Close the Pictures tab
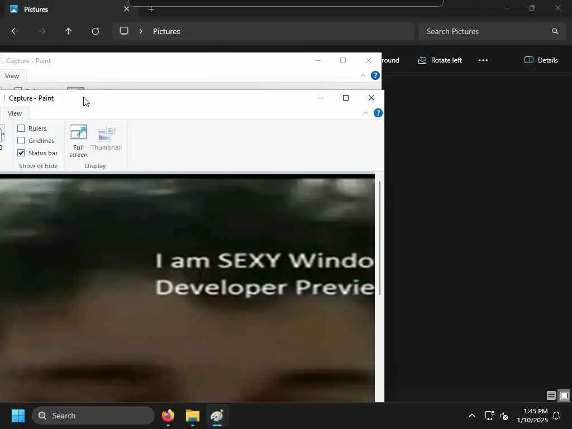Image resolution: width=572 pixels, height=429 pixels. tap(126, 9)
